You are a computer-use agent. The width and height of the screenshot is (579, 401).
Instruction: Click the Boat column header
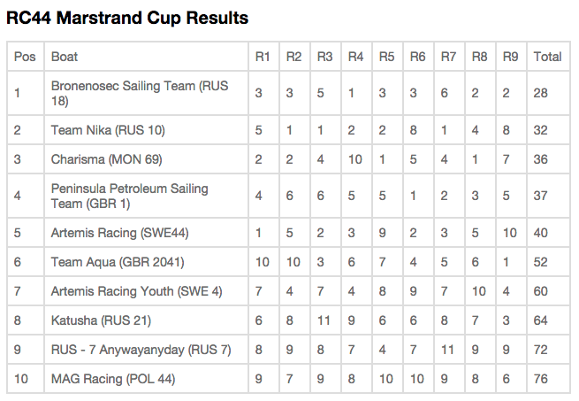click(65, 57)
